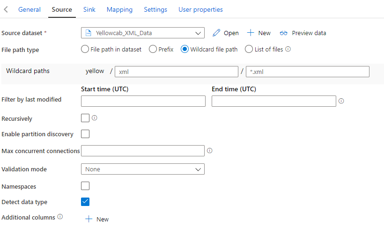Screen dimensions: 384x235
Task: Select the Prefix radio option
Action: pyautogui.click(x=153, y=49)
